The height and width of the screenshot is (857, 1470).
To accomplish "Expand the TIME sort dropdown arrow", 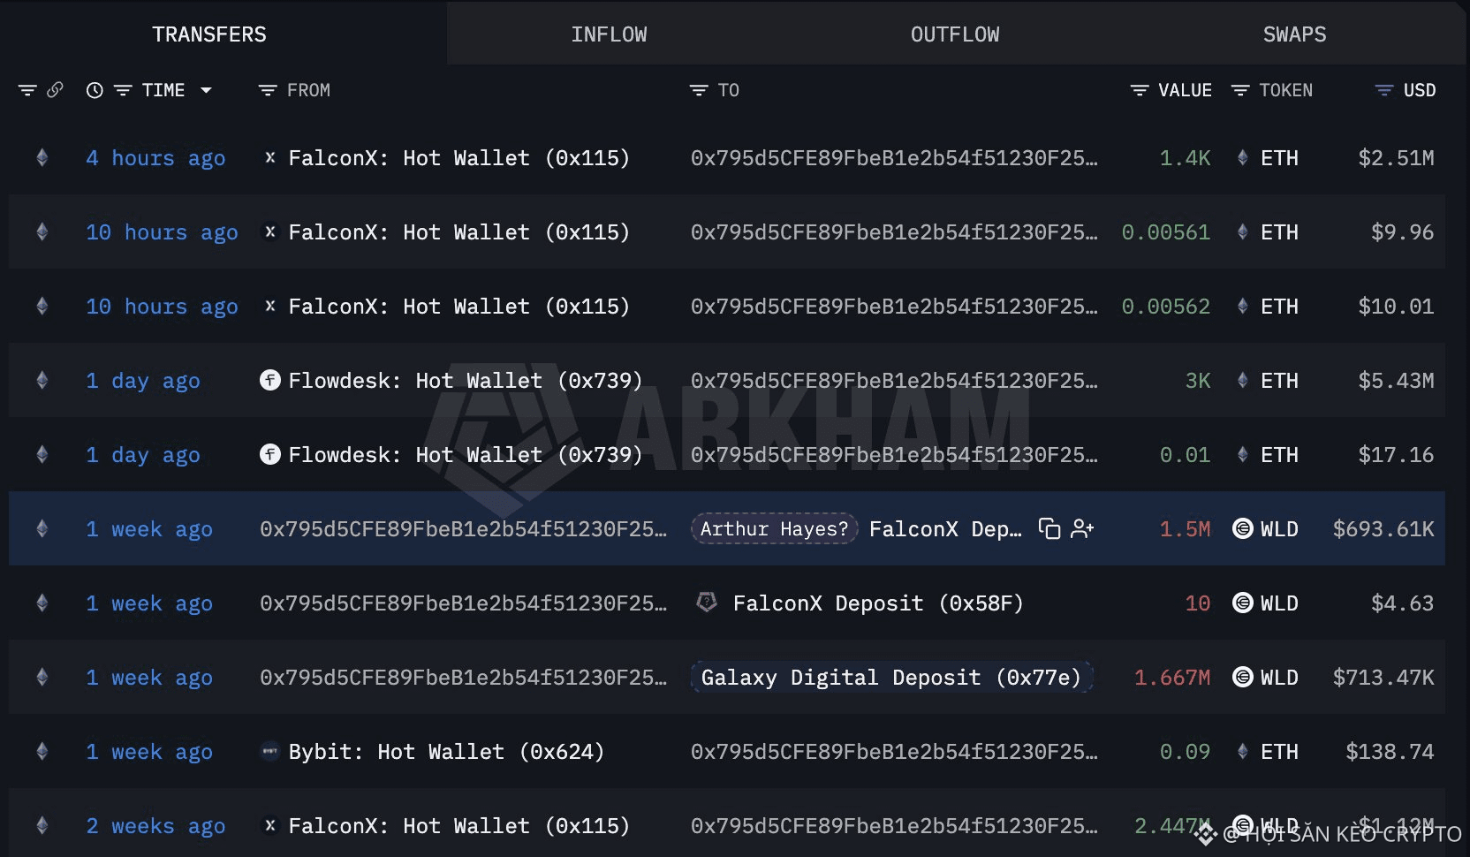I will pos(206,90).
